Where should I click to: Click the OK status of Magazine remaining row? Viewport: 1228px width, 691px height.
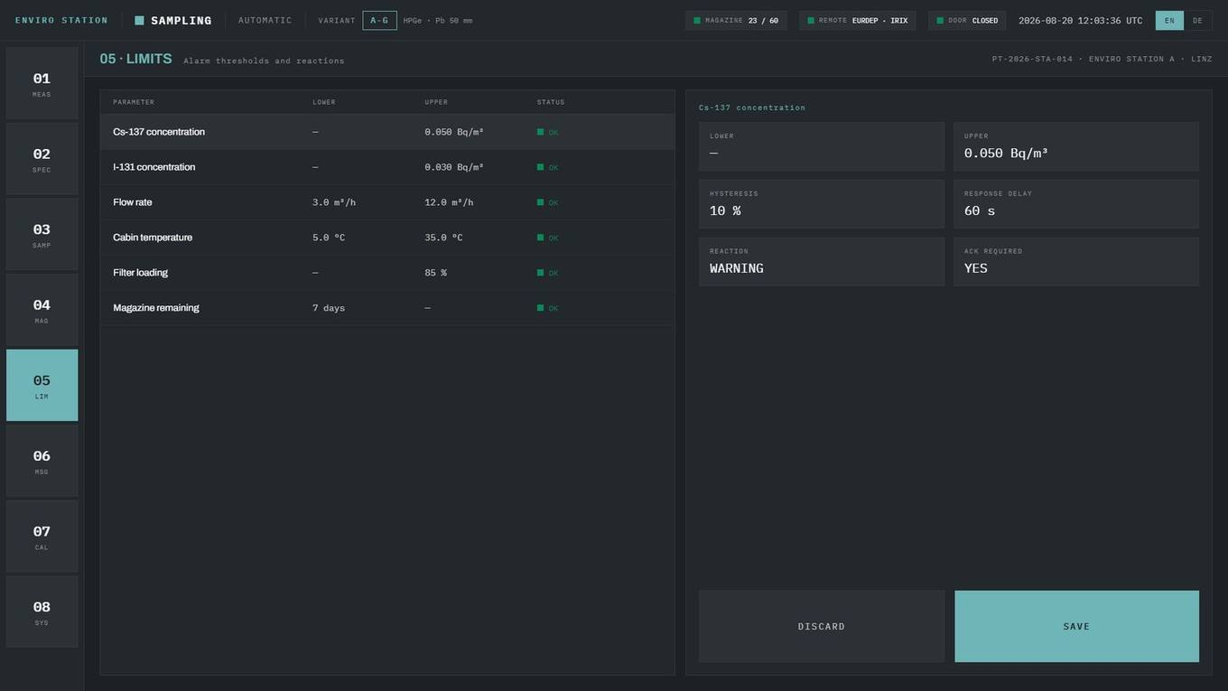point(548,308)
